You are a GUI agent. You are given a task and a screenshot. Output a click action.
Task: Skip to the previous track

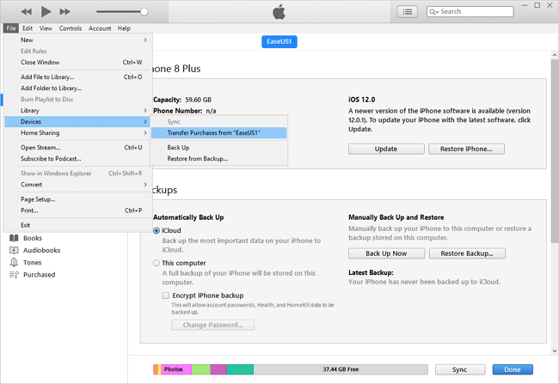click(x=27, y=11)
